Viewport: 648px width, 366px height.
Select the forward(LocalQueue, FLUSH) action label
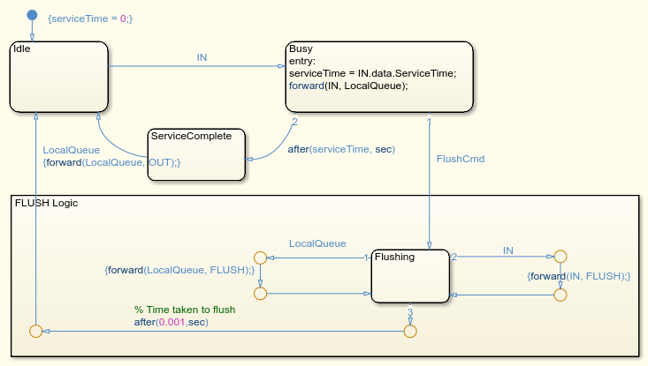point(179,270)
